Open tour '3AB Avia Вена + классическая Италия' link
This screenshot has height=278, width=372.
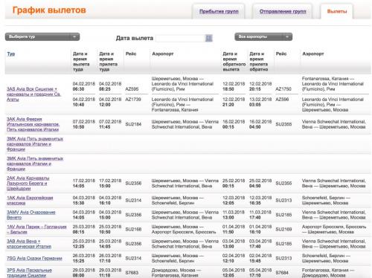[x=29, y=244]
